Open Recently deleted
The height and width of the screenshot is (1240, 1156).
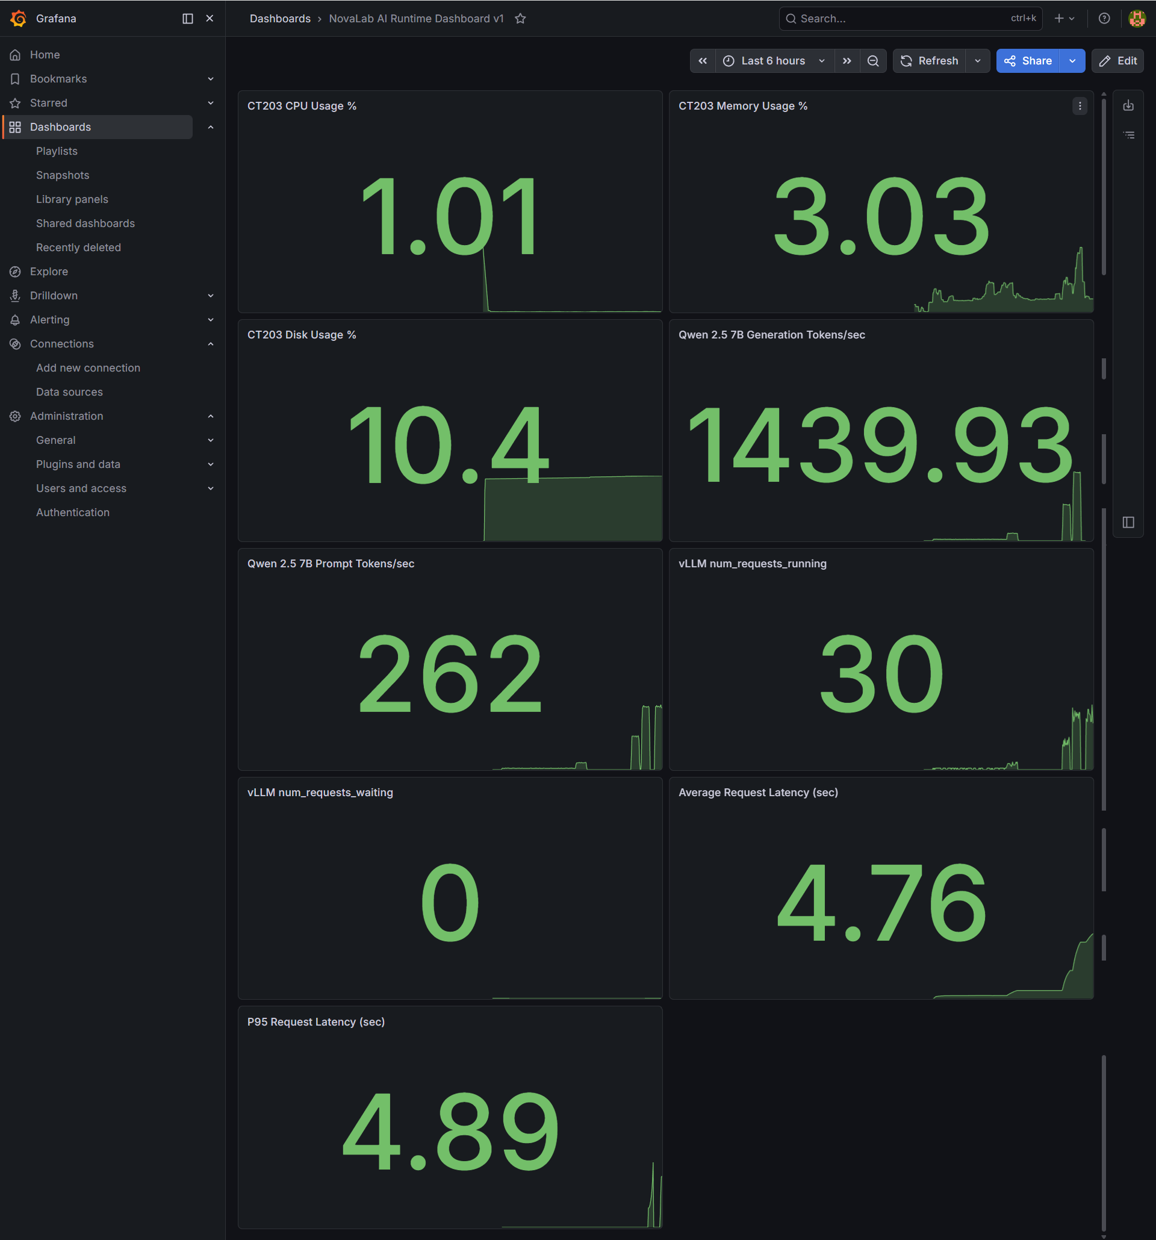pyautogui.click(x=78, y=248)
